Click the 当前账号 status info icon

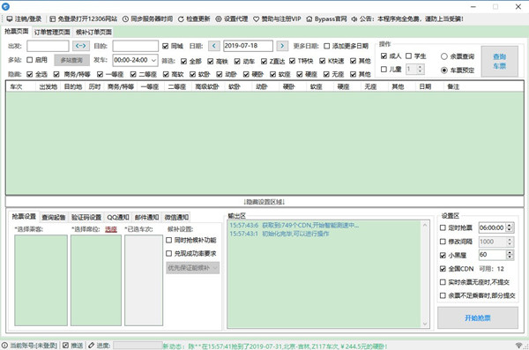tap(4, 346)
